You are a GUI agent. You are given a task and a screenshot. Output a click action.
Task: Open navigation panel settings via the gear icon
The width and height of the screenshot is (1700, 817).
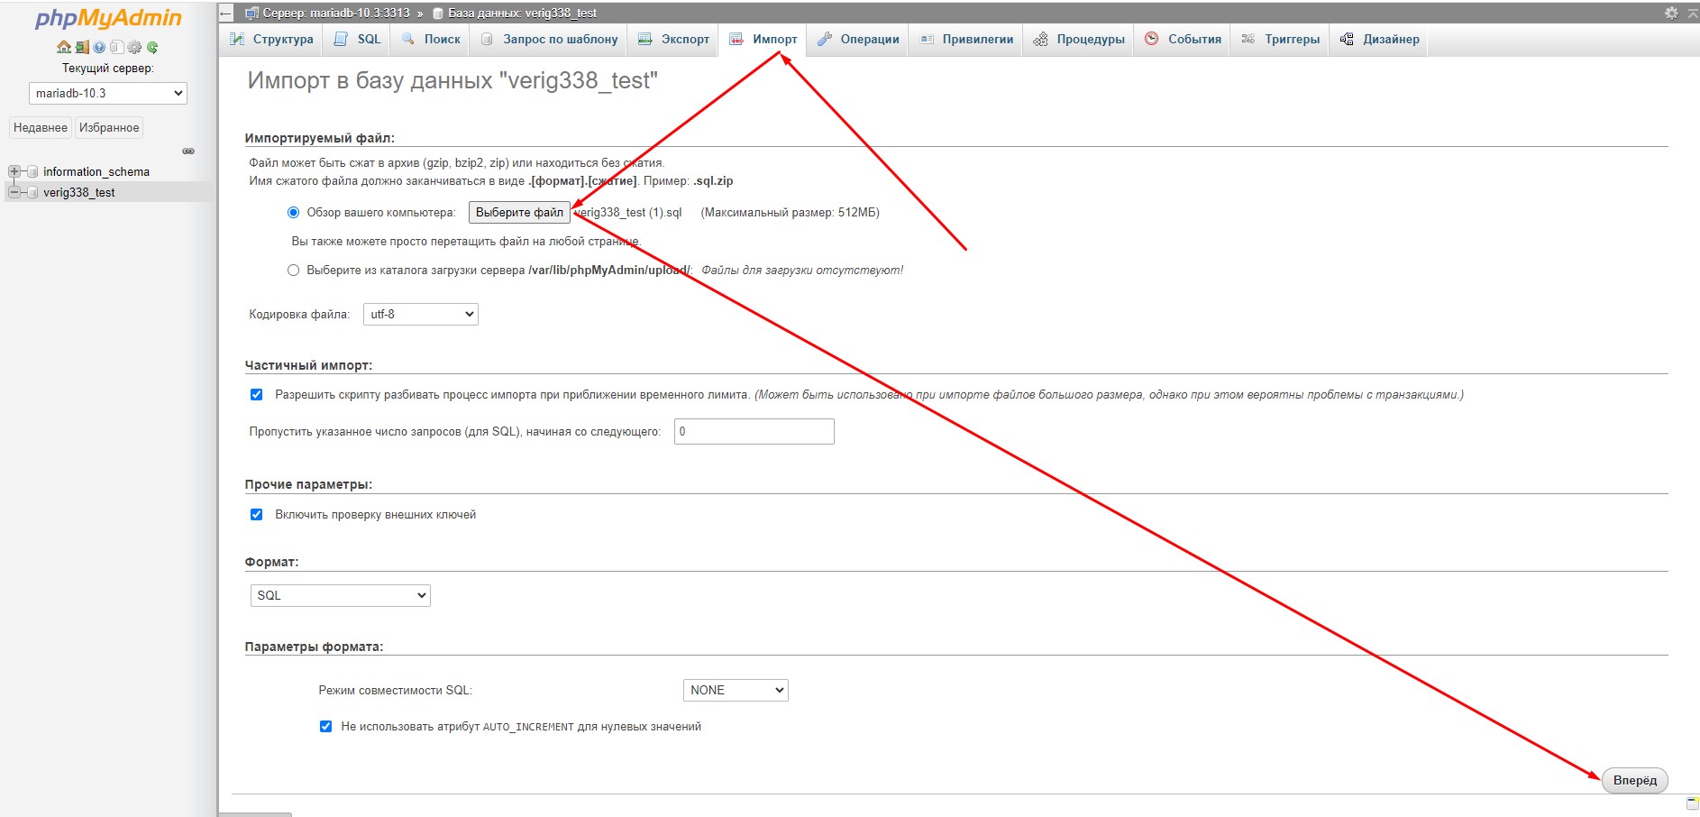pos(134,47)
